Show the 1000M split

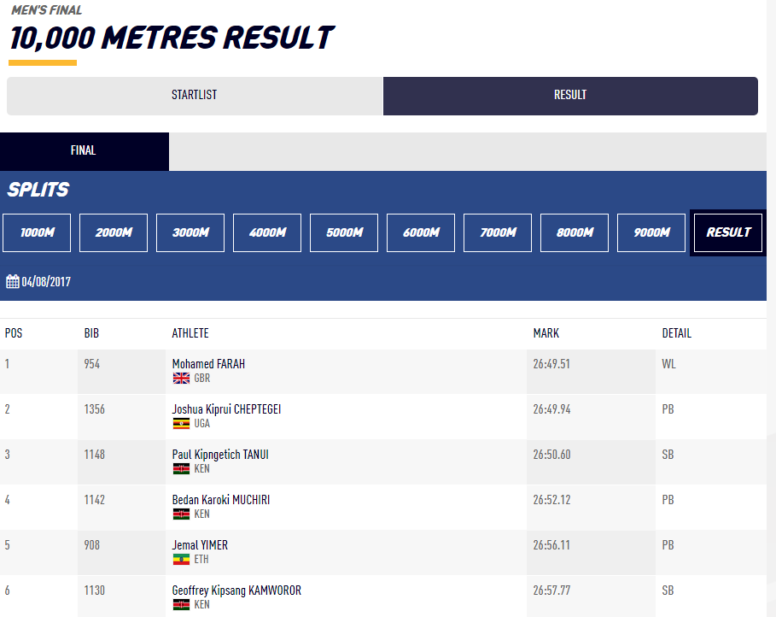(37, 232)
